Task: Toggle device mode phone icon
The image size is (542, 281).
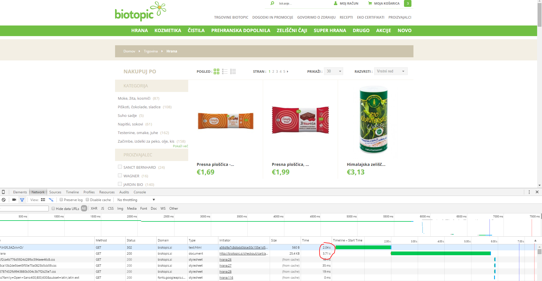Action: [x=3, y=192]
